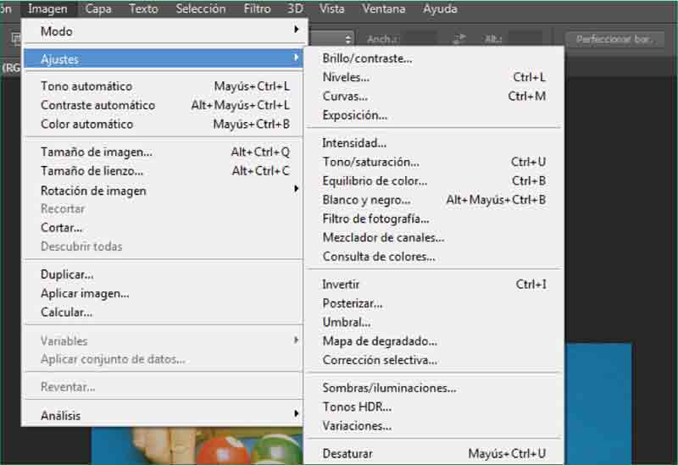The height and width of the screenshot is (465, 678).
Task: Choose Niveles from Ajustes submenu
Action: click(346, 77)
